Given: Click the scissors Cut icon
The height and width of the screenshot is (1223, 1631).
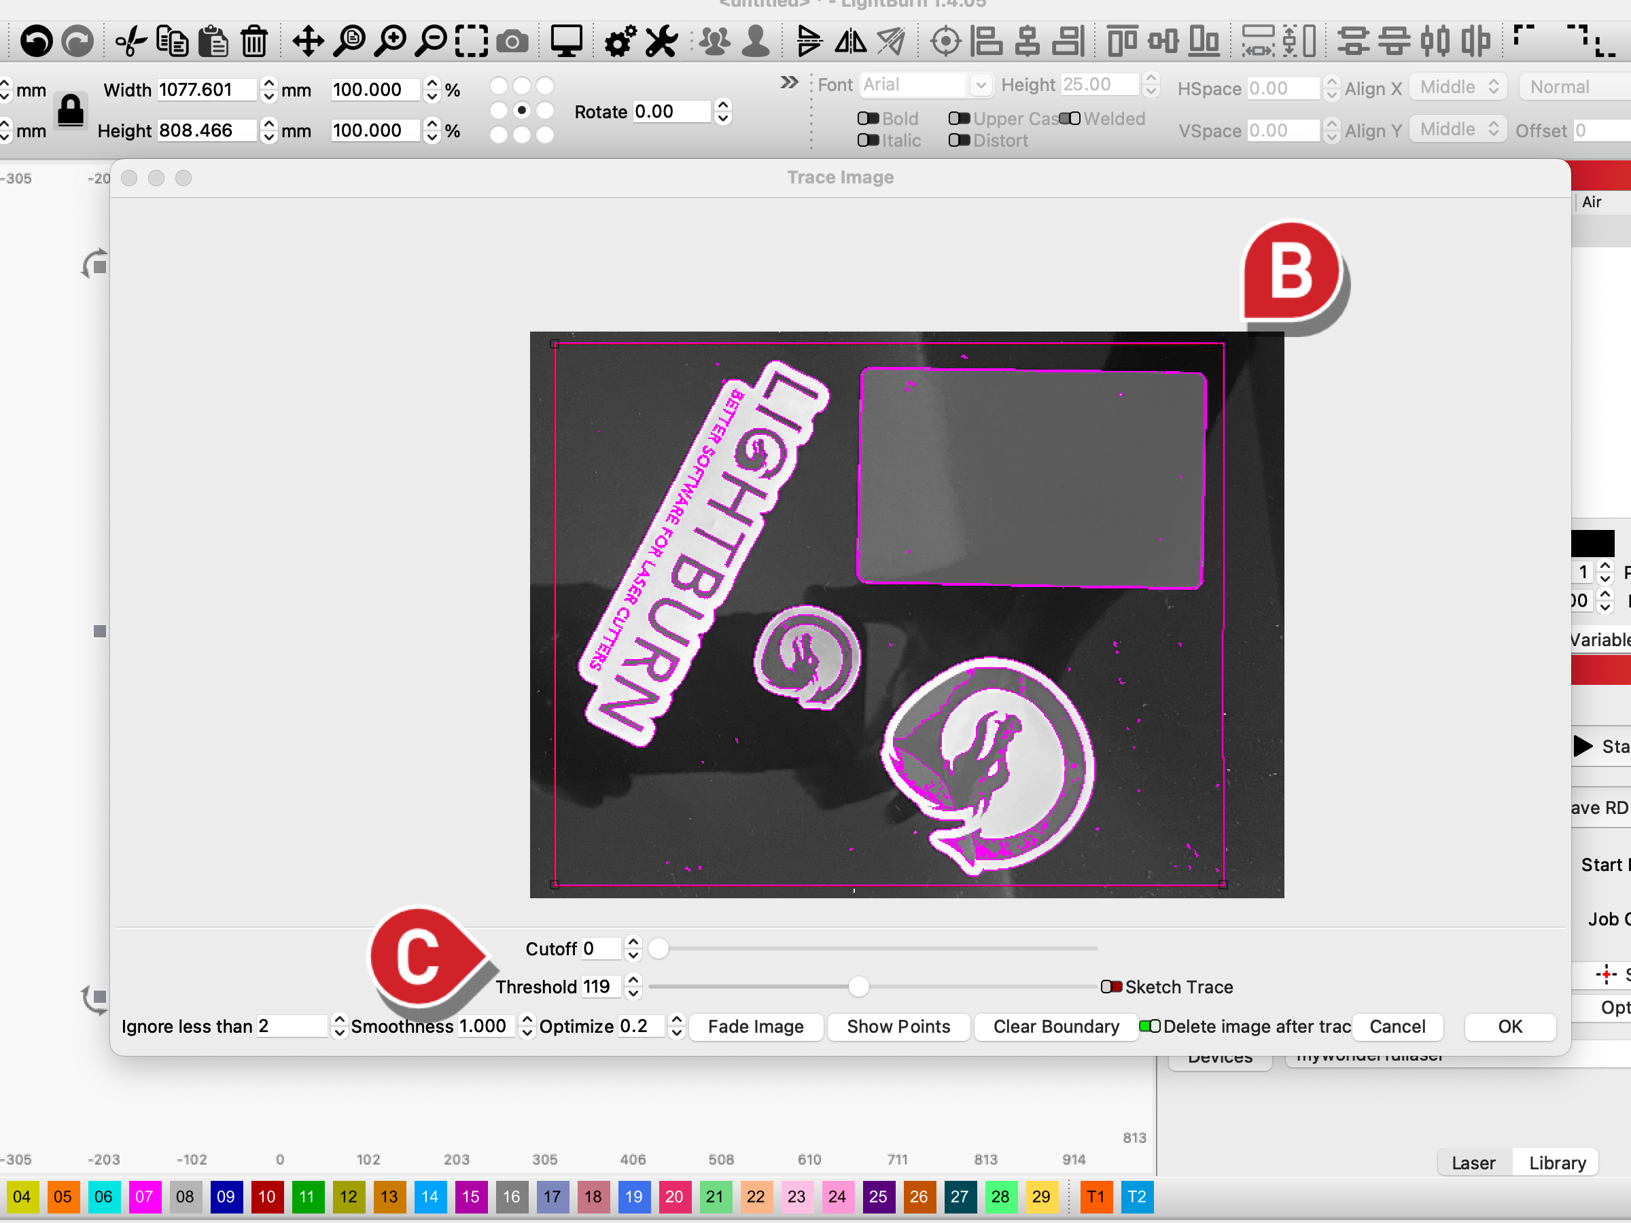Looking at the screenshot, I should coord(131,41).
